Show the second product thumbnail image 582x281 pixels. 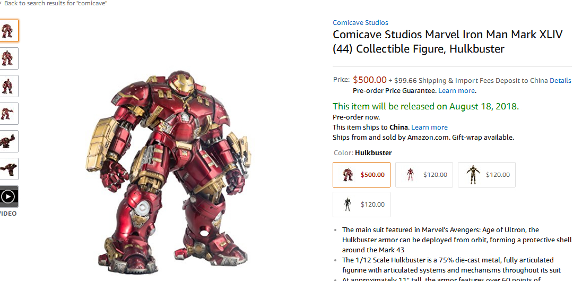(7, 58)
